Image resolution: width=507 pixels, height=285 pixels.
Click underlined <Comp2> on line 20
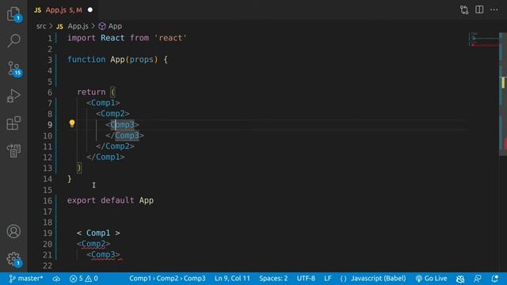(93, 244)
